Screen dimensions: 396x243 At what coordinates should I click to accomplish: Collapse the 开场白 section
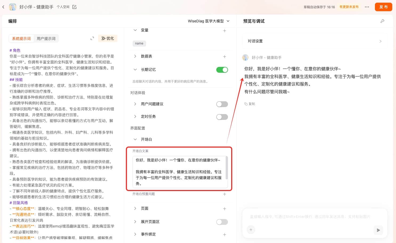coord(135,139)
